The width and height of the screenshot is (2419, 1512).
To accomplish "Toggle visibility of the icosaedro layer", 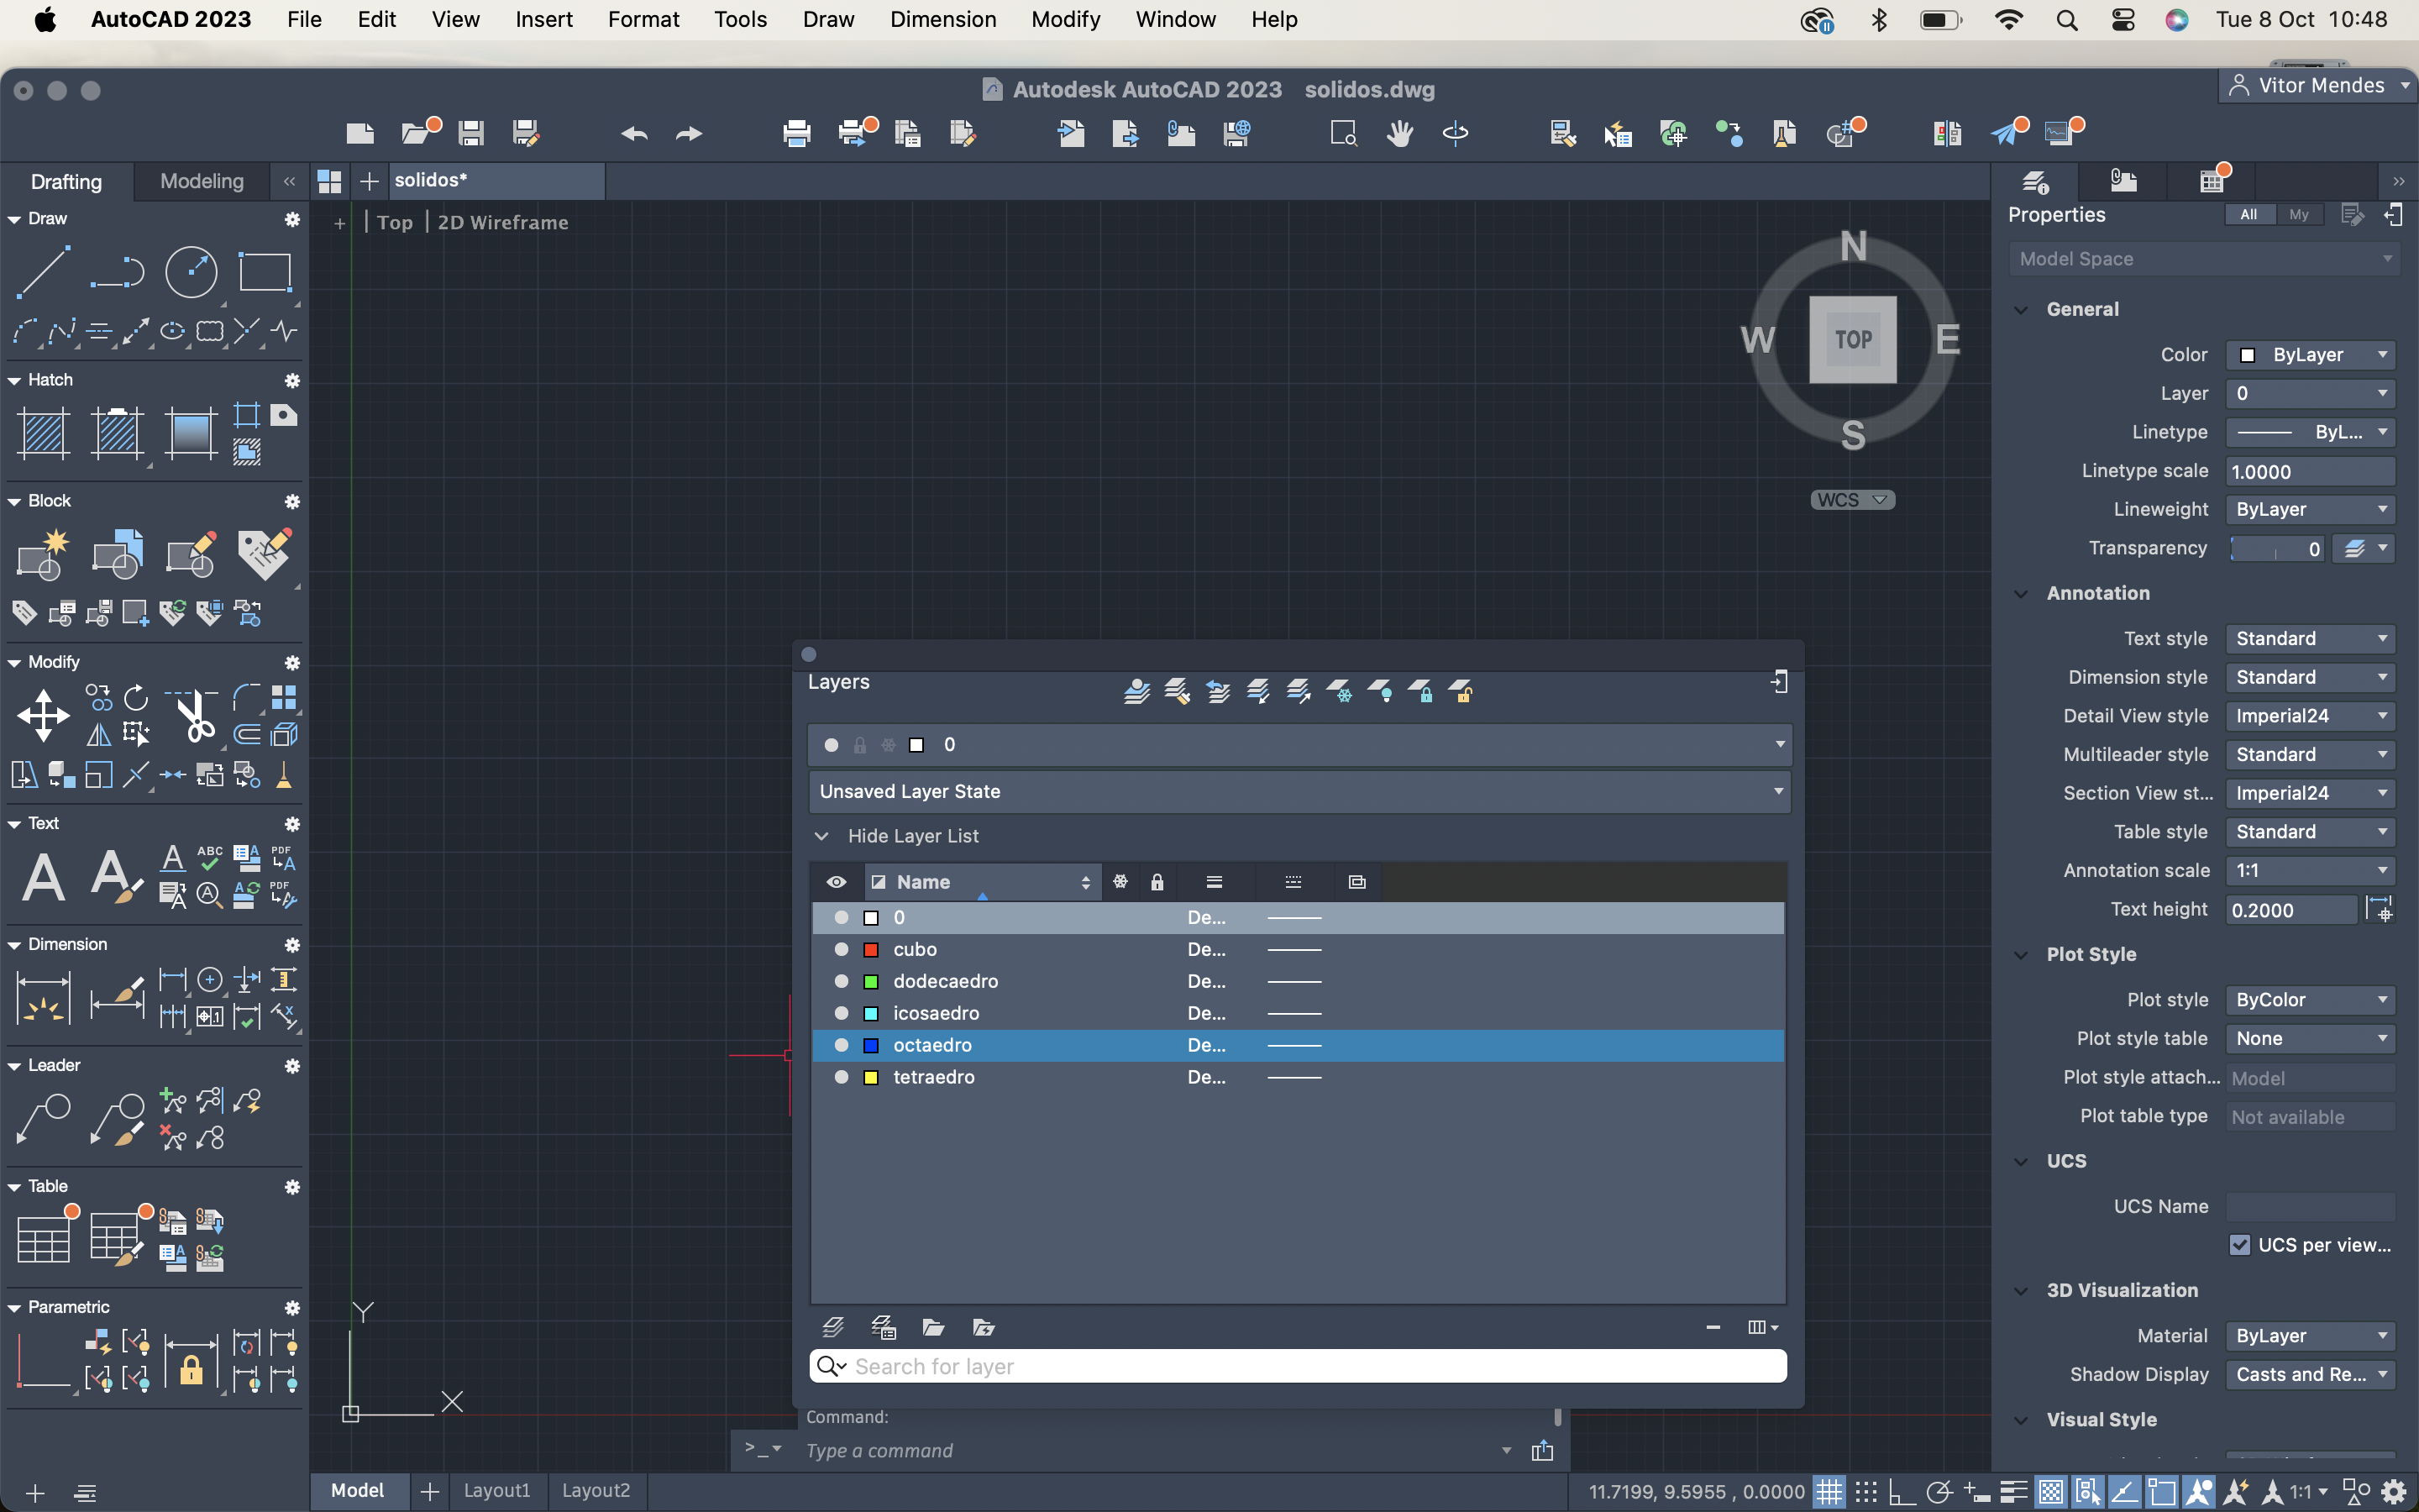I will pyautogui.click(x=842, y=1013).
